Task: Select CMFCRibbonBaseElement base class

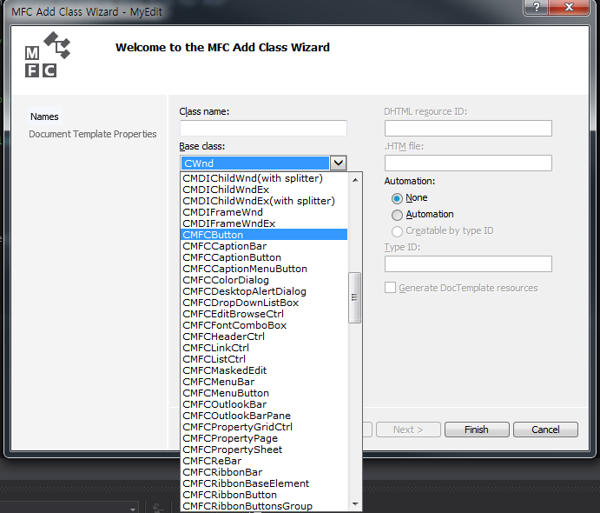Action: tap(264, 483)
